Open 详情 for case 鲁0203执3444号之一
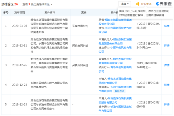This screenshot has width=174, height=116. [x=167, y=45]
